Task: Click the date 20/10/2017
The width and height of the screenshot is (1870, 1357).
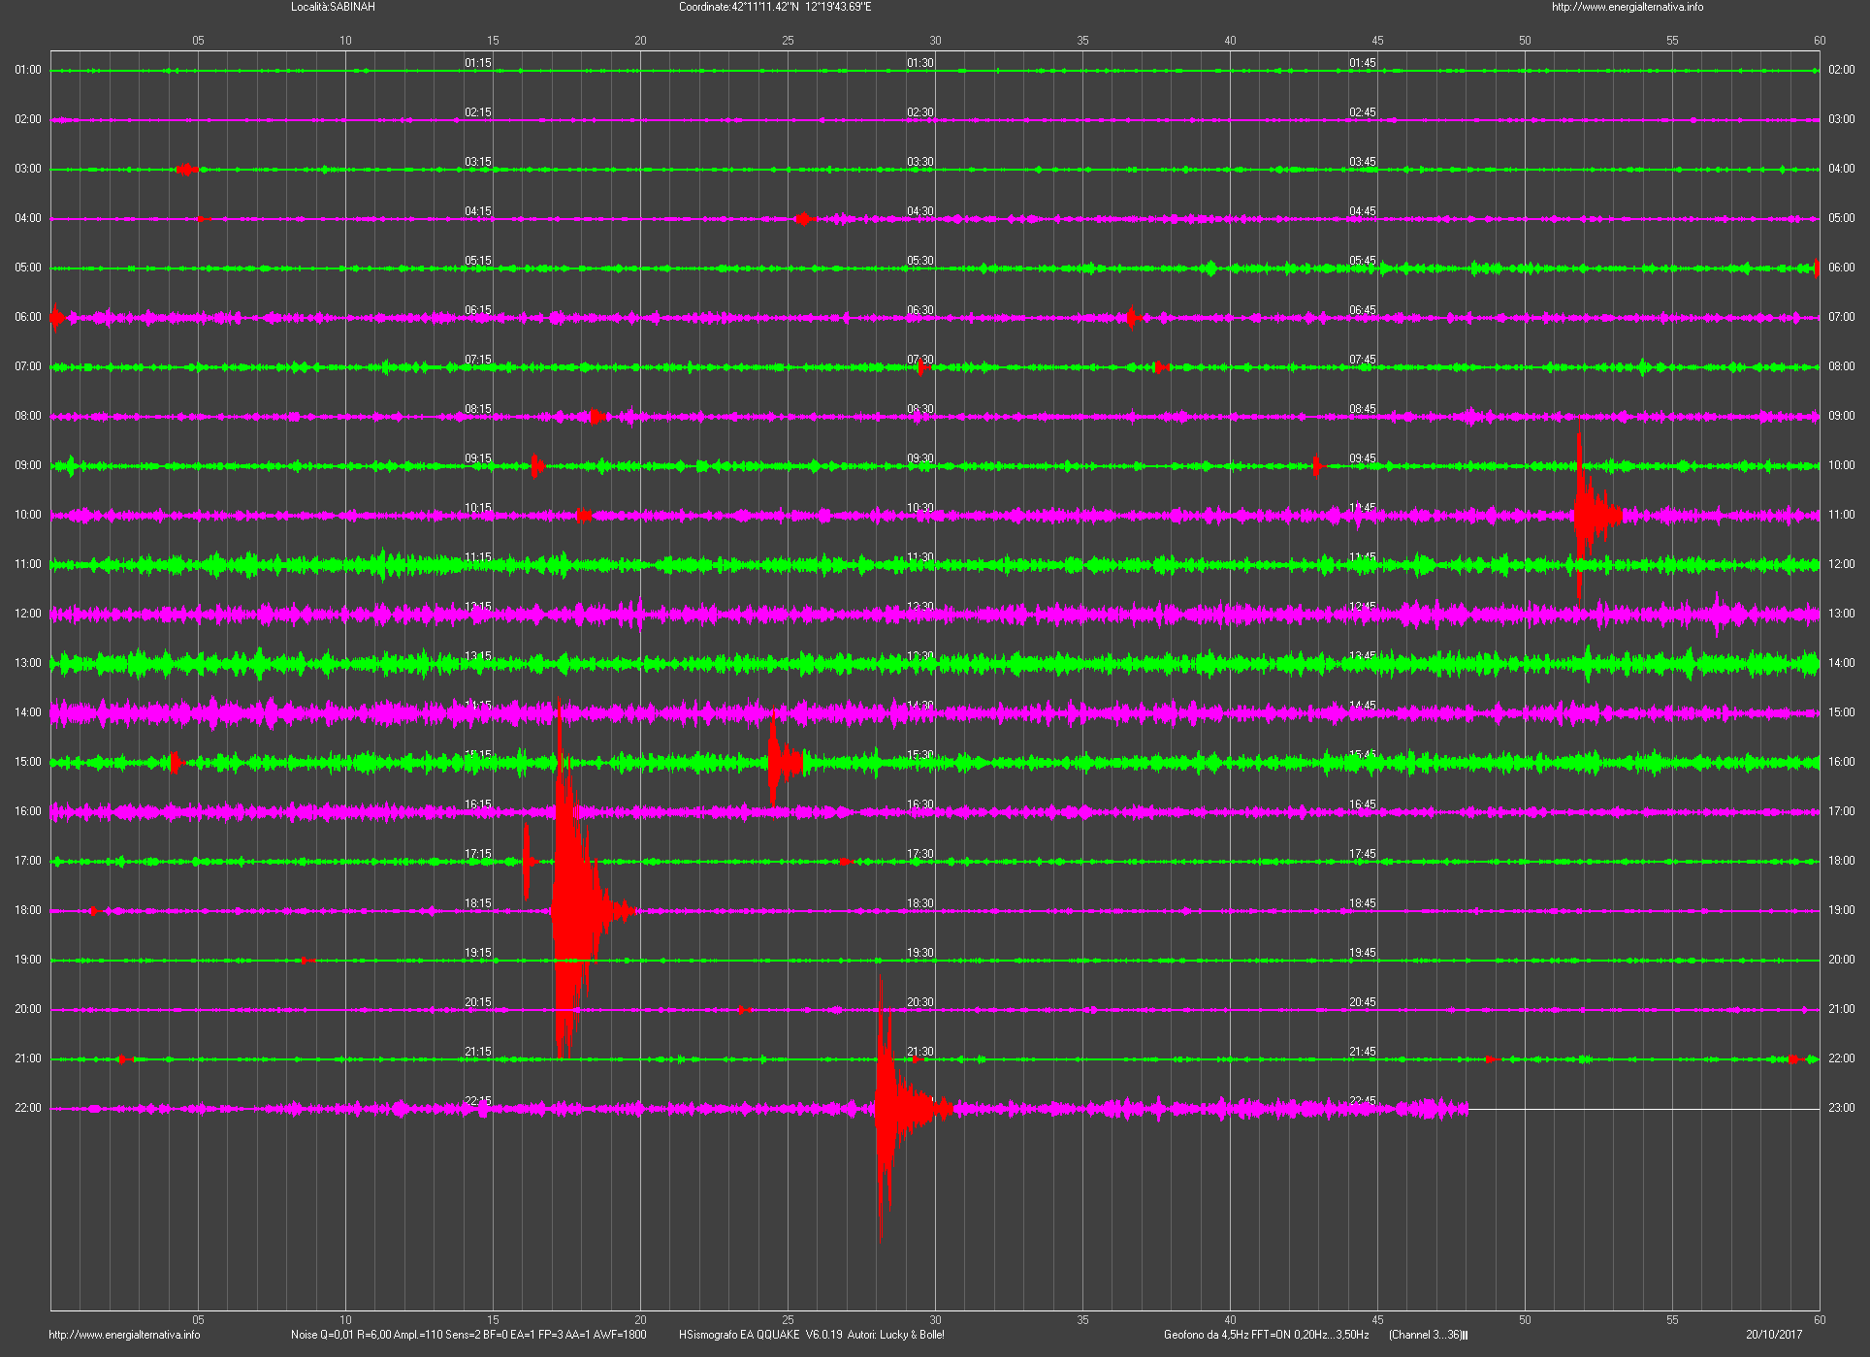Action: (1774, 1335)
